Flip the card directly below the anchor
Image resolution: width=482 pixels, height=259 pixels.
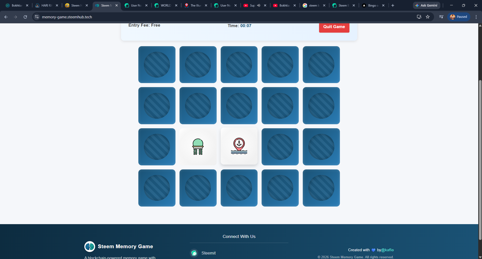(x=239, y=188)
